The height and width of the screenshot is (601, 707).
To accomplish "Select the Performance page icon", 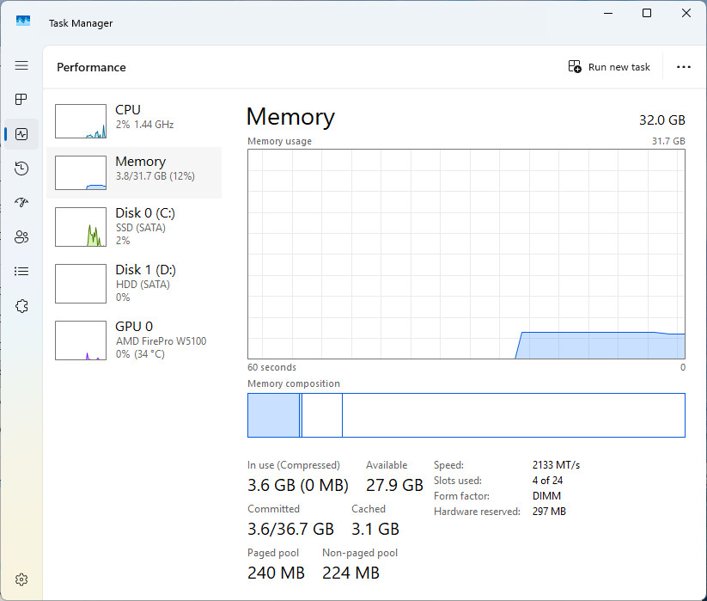I will 21,134.
